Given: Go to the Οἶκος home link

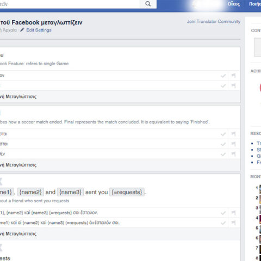Looking at the screenshot, I should [x=234, y=4].
